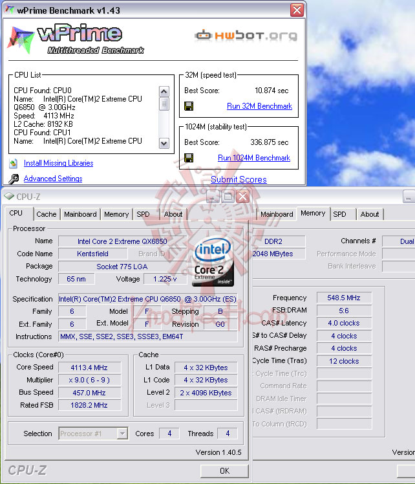Click the Install Missing Libraries icon
Viewport: 415px width, 484px height.
click(14, 163)
